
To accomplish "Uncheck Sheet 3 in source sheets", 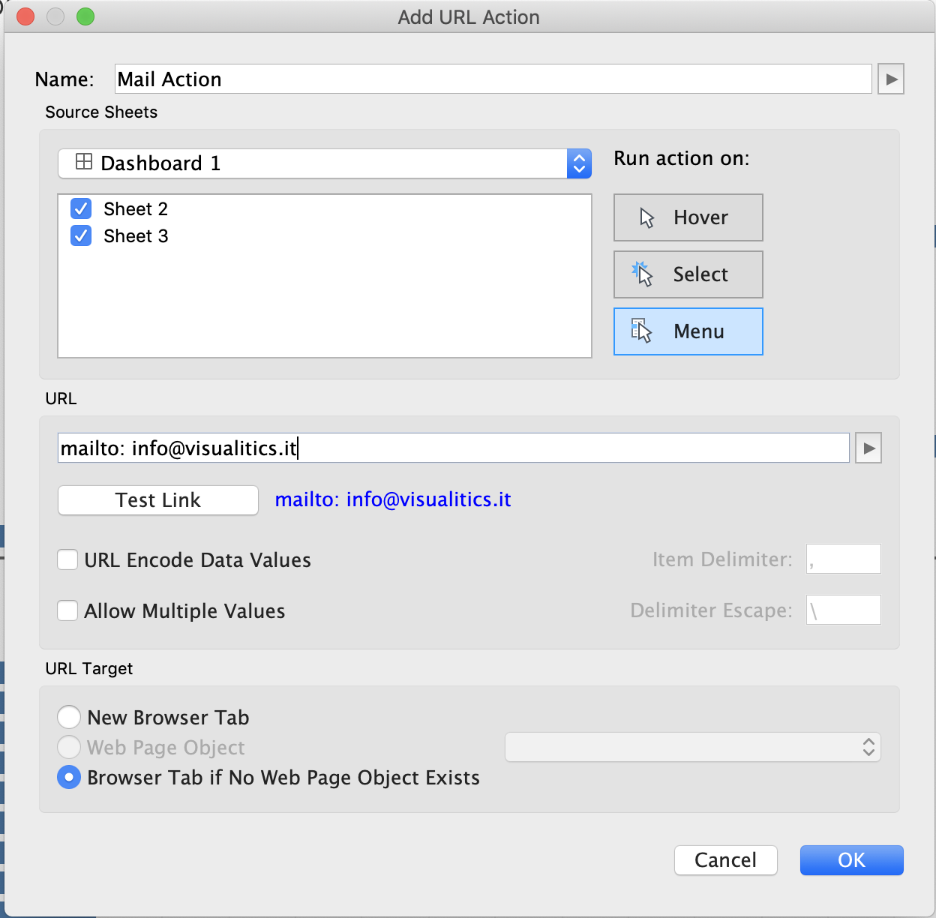I will [81, 236].
